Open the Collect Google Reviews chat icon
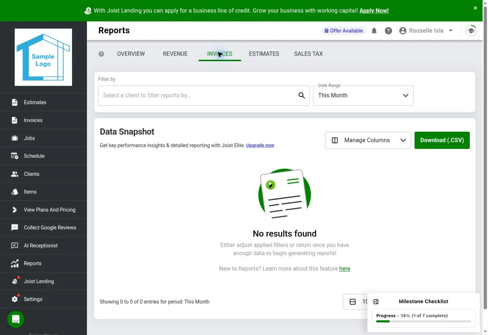The image size is (488, 335). tap(14, 228)
